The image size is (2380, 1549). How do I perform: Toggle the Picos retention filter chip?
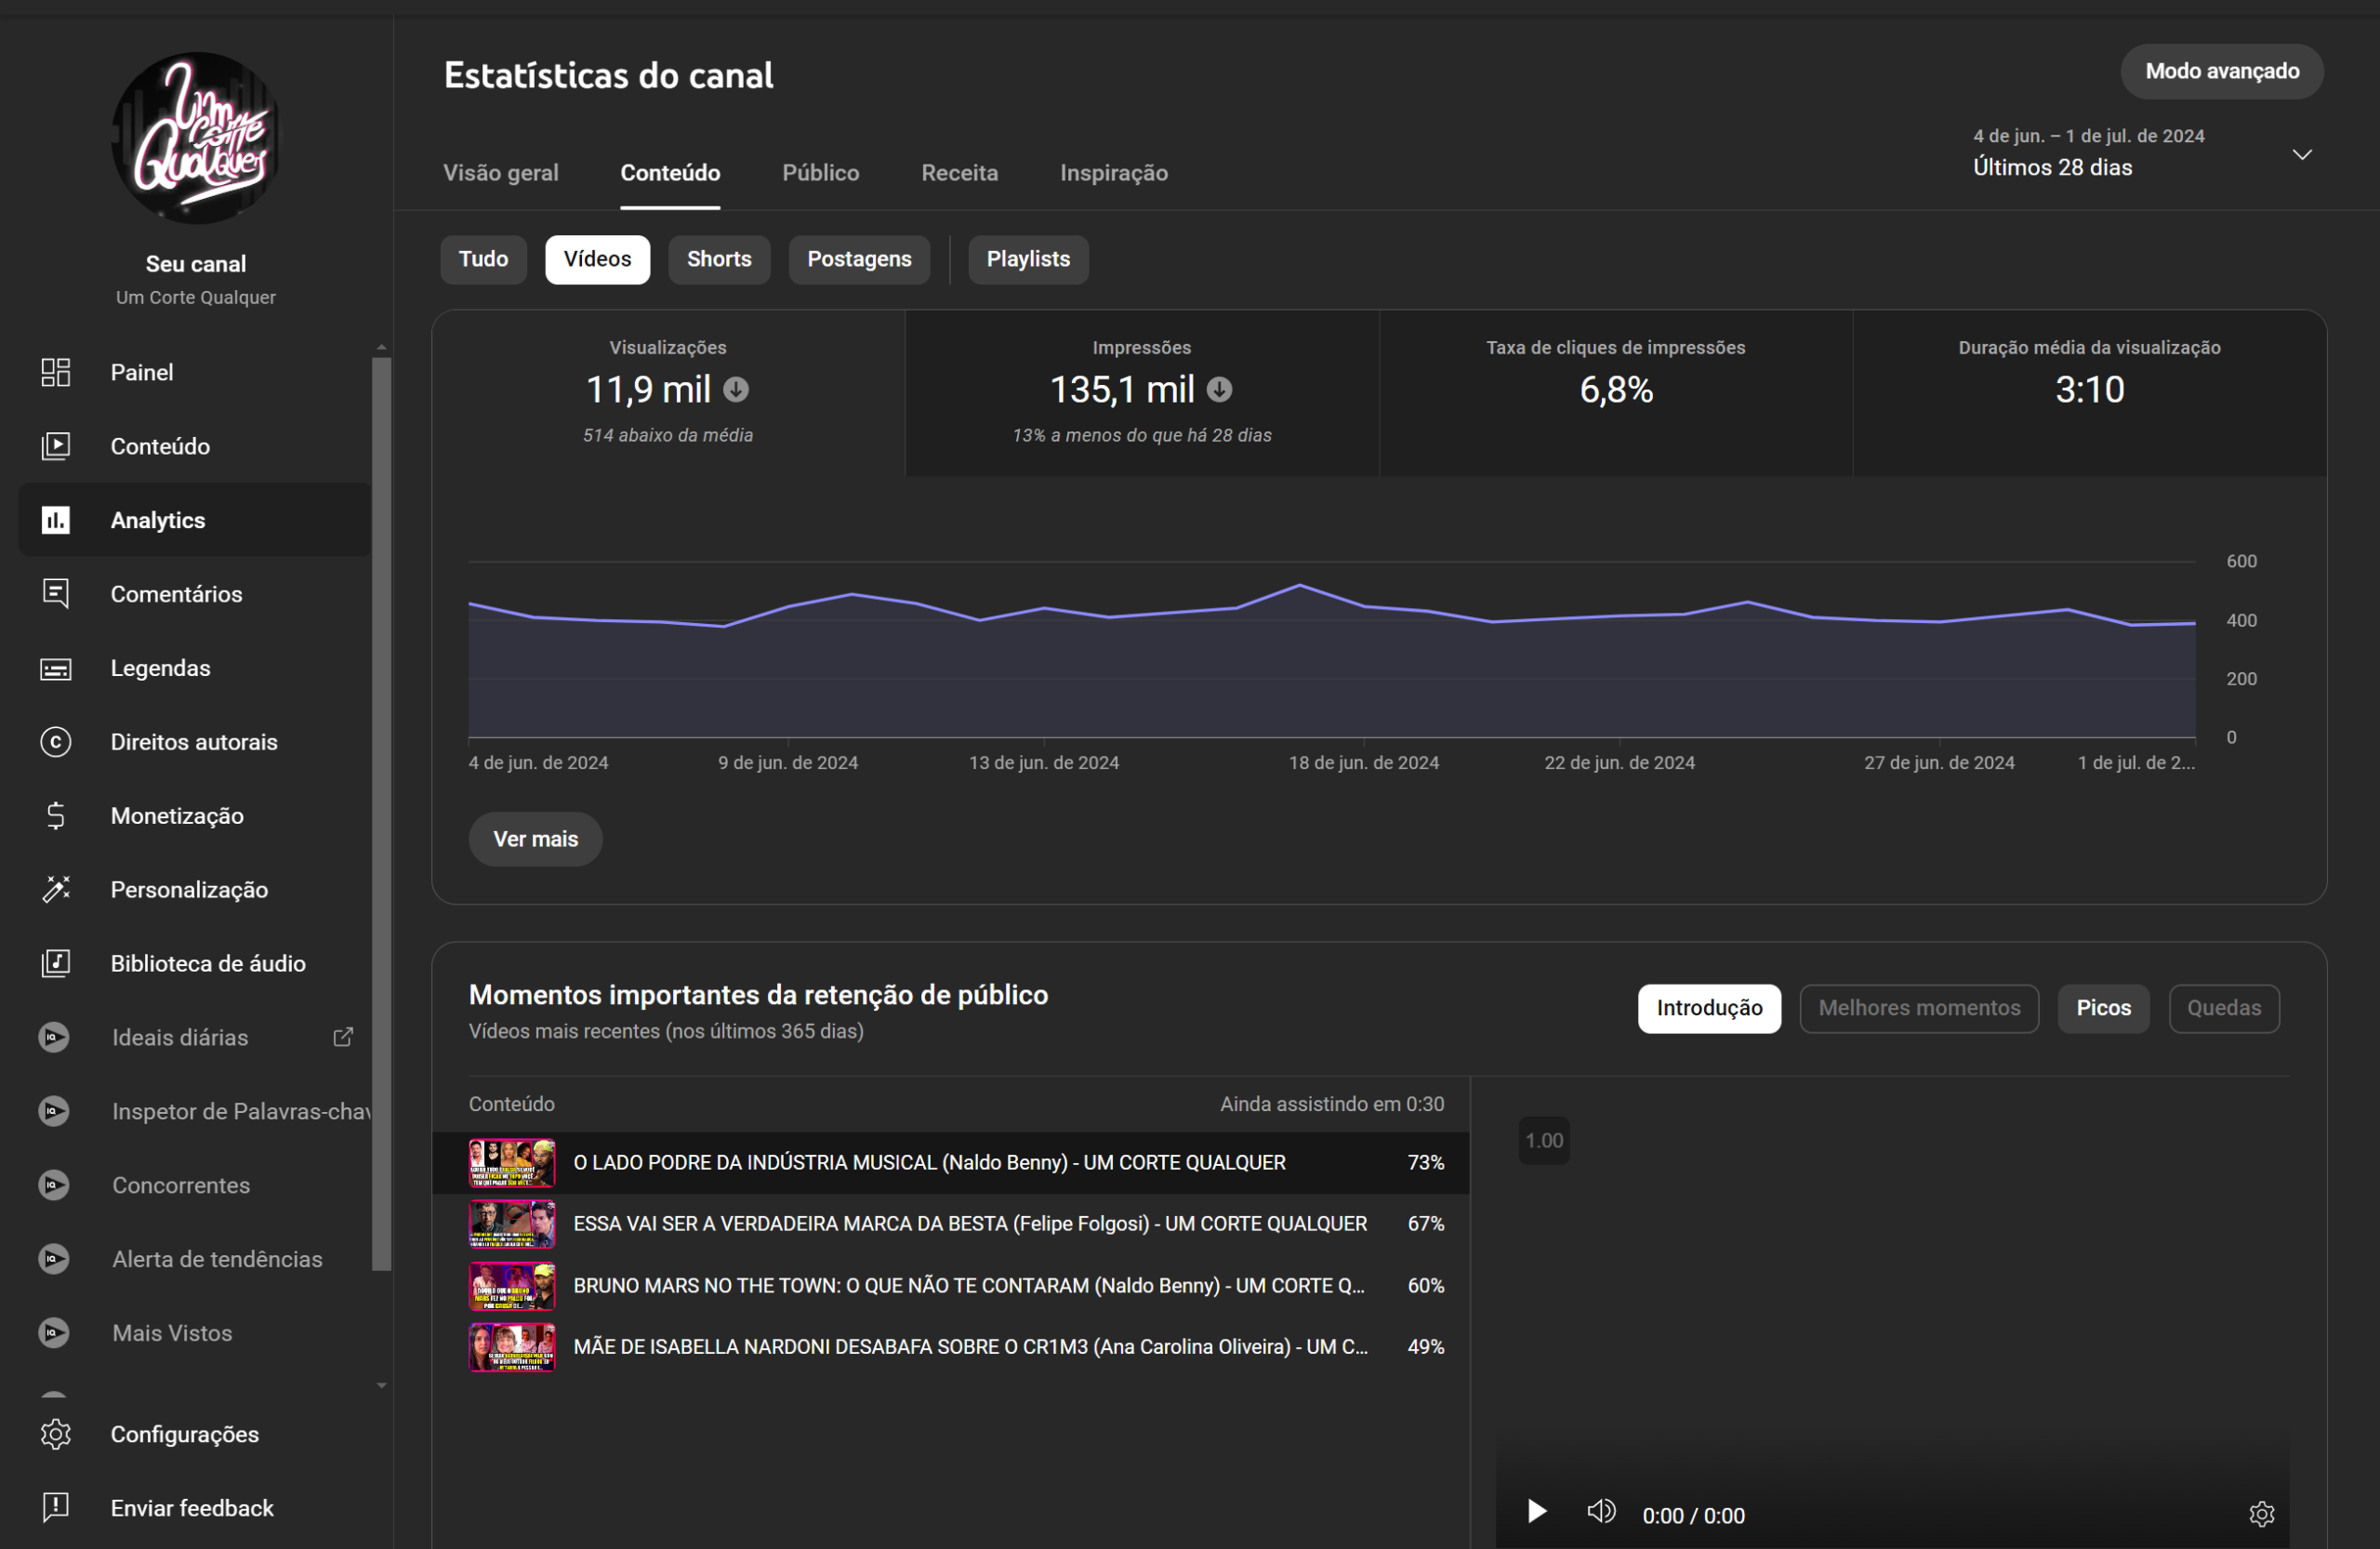2103,1007
